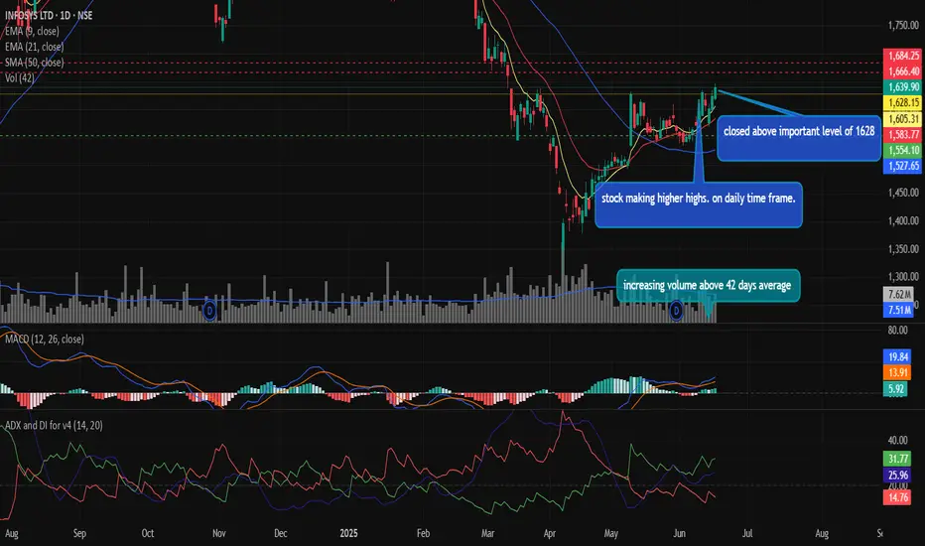
Task: Click the May label on time axis
Action: pos(611,533)
